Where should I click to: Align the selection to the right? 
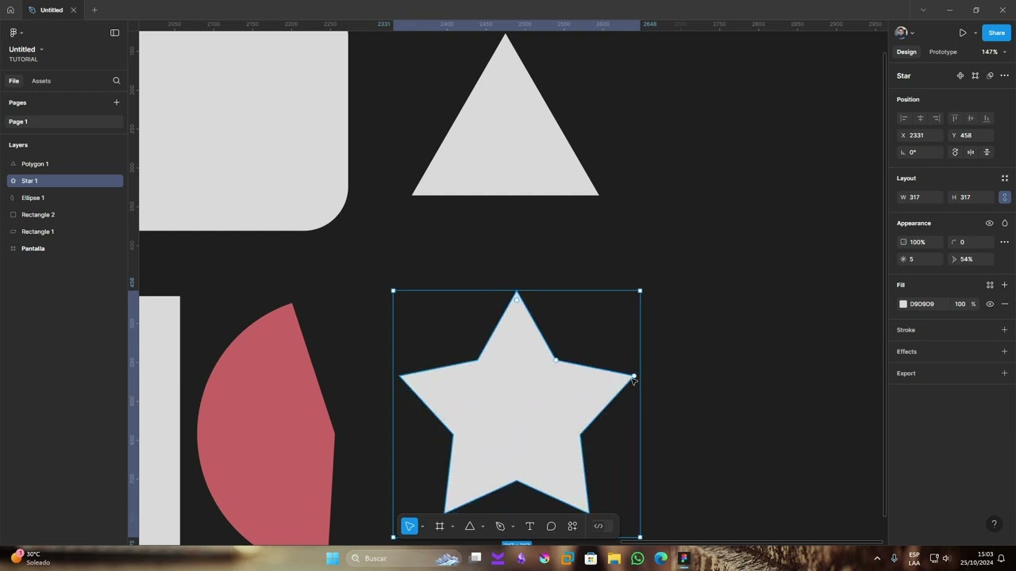click(937, 118)
